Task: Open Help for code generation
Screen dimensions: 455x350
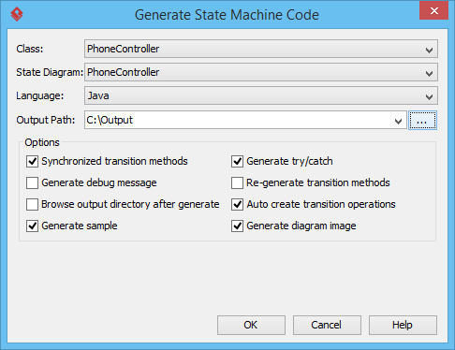Action: coord(403,325)
